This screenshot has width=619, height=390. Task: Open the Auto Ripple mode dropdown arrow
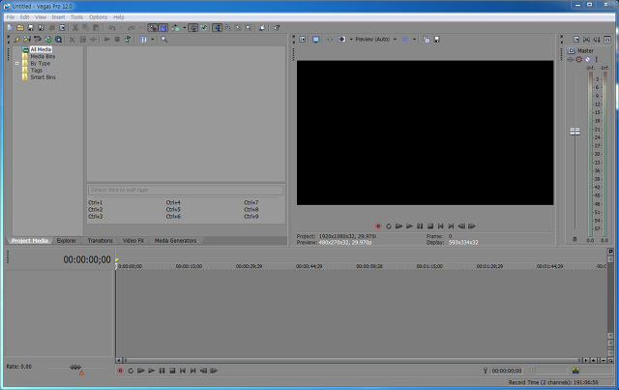point(184,28)
